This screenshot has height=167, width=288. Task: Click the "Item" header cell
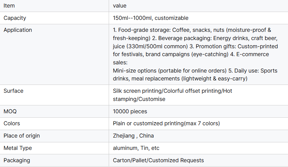(9, 6)
